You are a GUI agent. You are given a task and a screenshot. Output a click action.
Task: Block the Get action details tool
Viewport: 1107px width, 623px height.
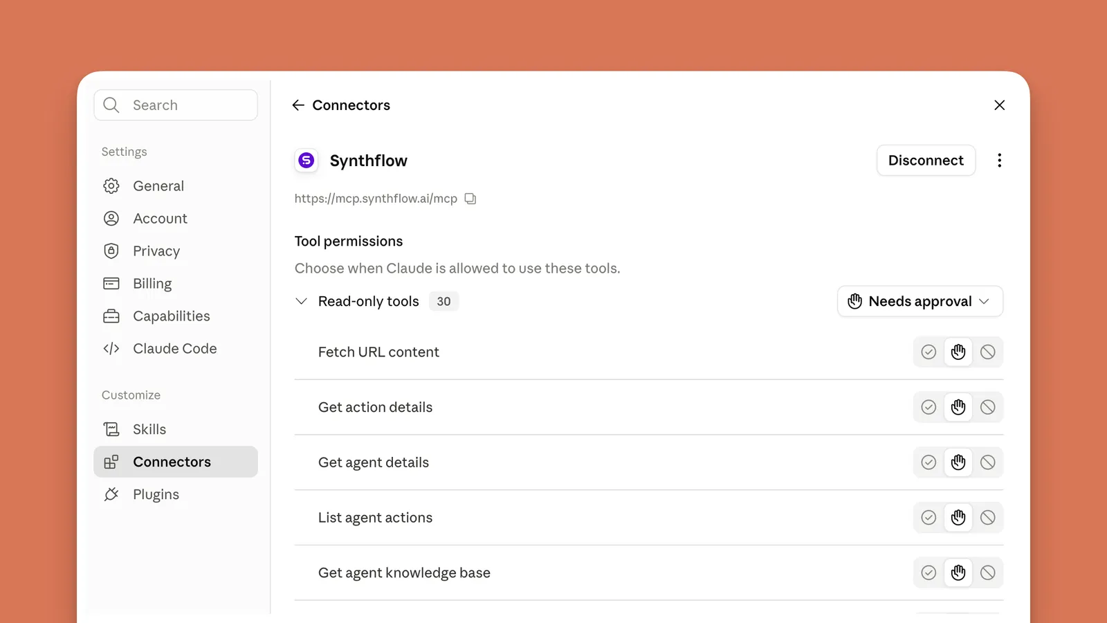988,407
